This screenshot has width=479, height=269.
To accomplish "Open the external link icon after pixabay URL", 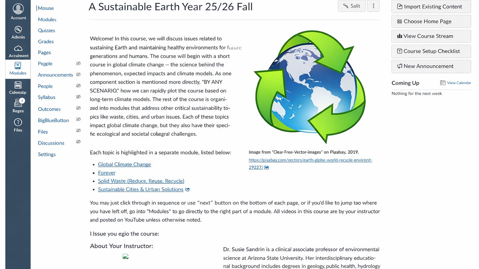I will [267, 168].
